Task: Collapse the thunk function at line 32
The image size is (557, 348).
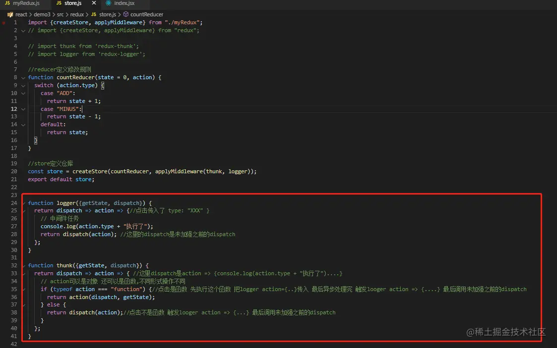Action: click(x=24, y=265)
